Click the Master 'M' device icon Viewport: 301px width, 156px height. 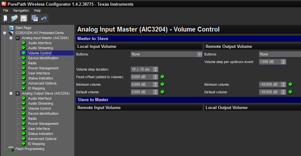[17, 38]
